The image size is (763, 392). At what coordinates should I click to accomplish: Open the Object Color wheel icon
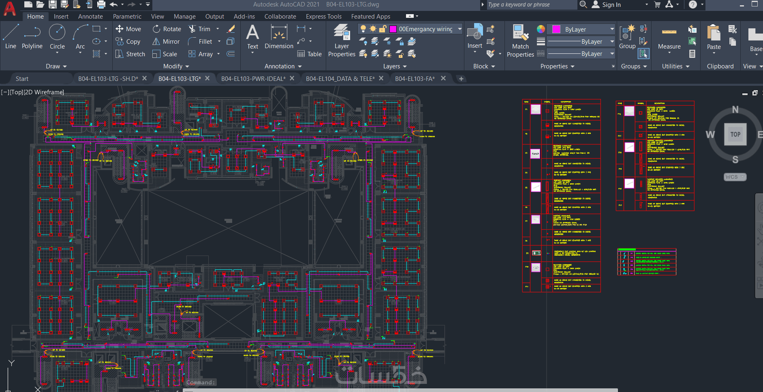[541, 29]
